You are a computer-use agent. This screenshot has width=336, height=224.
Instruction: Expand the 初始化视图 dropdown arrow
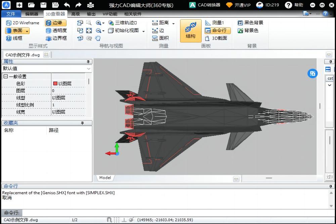pos(143,31)
